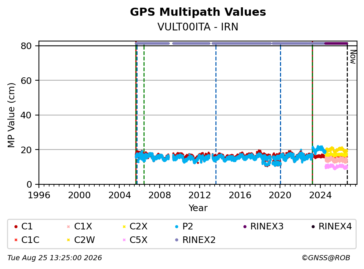Click the VULT00ITA - IRN subtitle
Screen dimensions: 364x269
pos(198,27)
